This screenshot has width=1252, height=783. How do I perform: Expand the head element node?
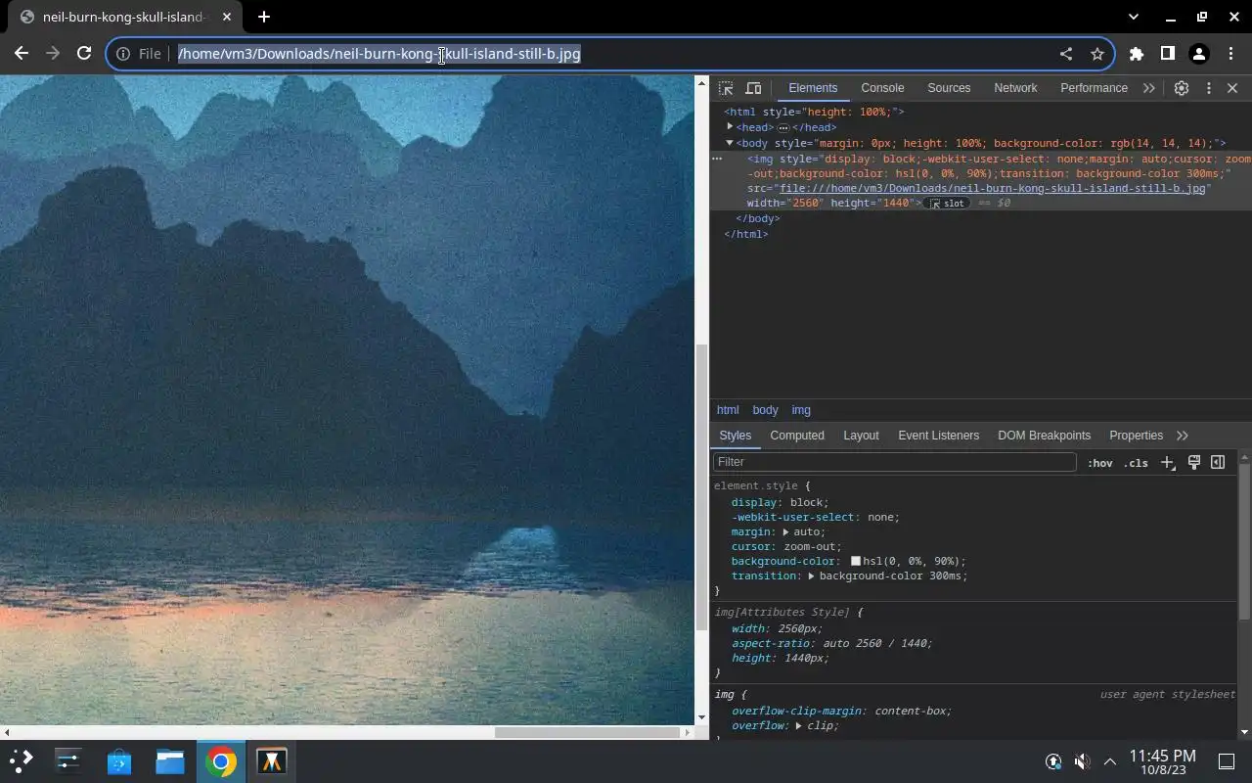730,127
